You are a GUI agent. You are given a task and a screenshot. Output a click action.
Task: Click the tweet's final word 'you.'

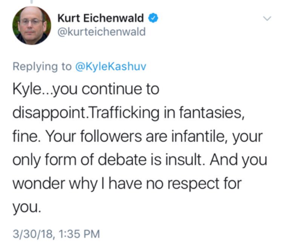(27, 208)
